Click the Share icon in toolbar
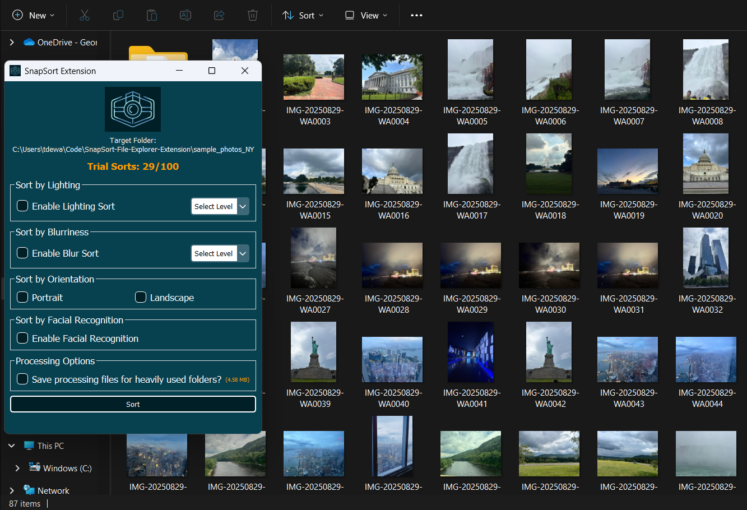This screenshot has height=510, width=747. 219,15
